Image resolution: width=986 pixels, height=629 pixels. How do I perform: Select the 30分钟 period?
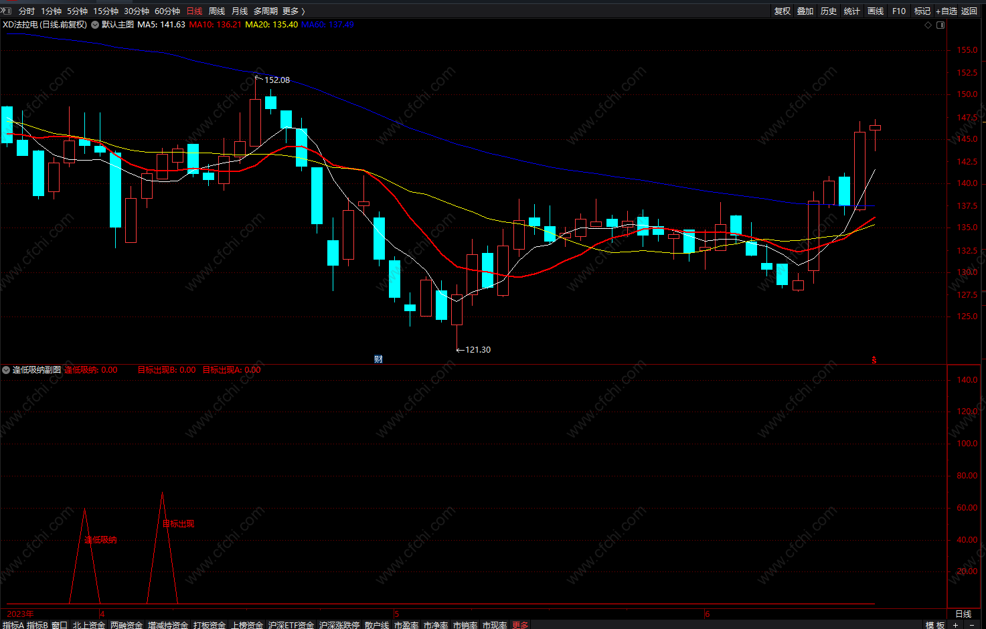point(137,11)
